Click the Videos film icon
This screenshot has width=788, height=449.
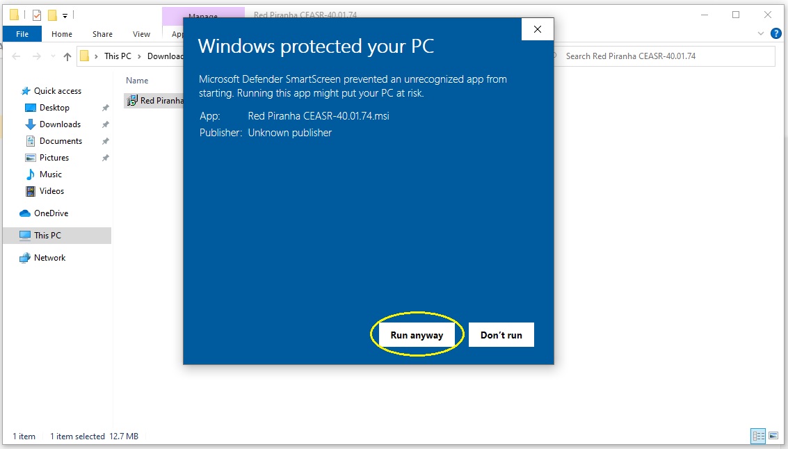tap(31, 191)
